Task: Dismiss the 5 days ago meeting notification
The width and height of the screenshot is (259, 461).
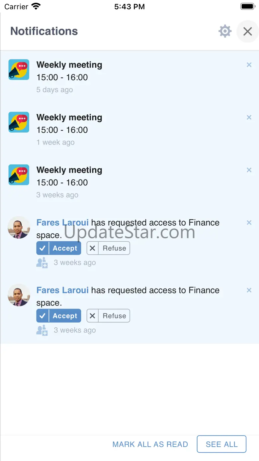Action: (249, 65)
